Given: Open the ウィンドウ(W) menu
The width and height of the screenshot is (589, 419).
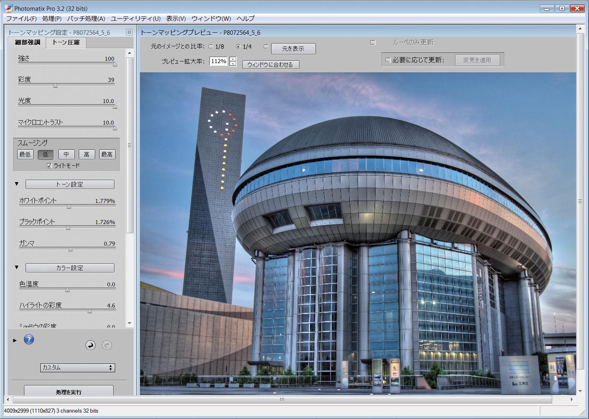Looking at the screenshot, I should click(x=211, y=19).
